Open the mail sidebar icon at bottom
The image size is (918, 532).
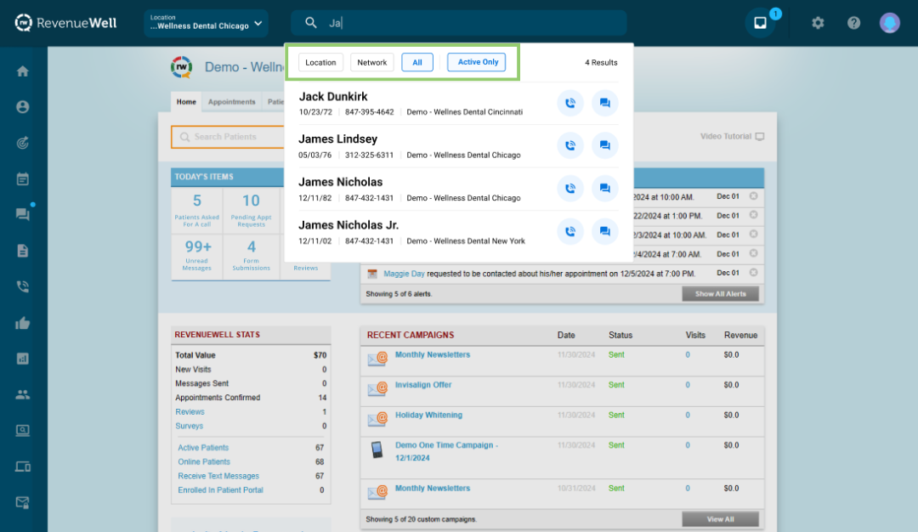click(22, 503)
